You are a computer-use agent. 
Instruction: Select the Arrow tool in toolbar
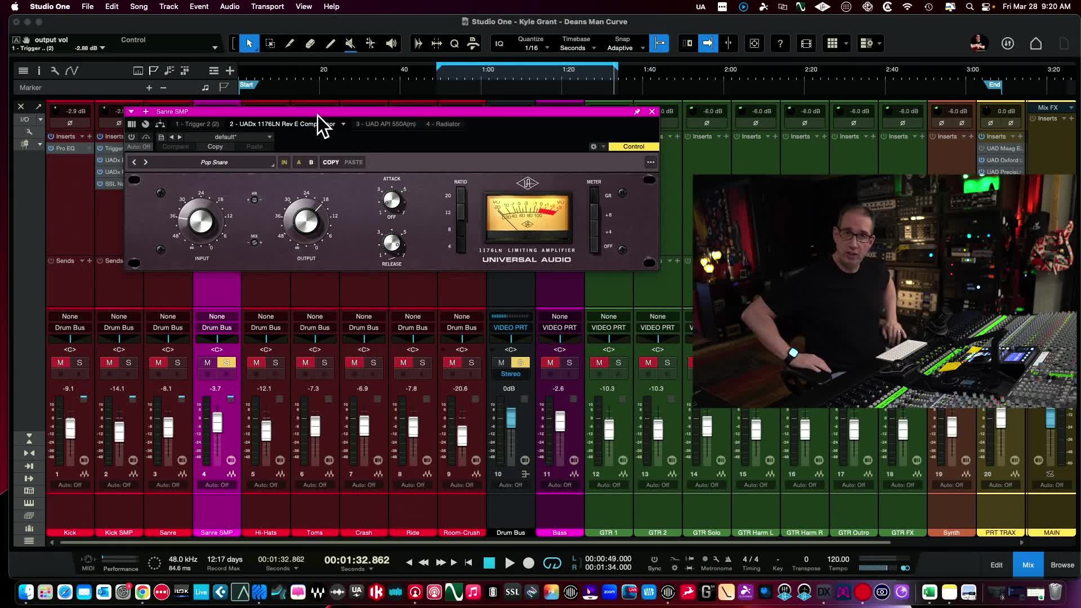tap(249, 43)
